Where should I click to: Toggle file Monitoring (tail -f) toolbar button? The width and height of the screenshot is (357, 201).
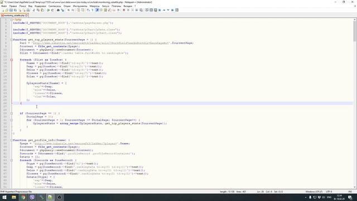coord(118,10)
